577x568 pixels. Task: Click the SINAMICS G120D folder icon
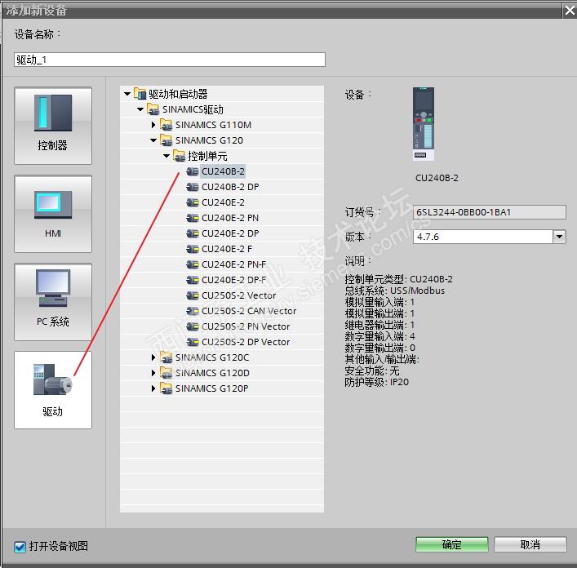coord(166,373)
